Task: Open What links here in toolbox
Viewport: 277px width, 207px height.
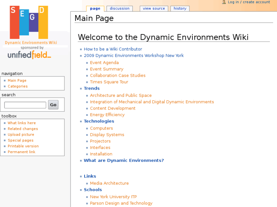Action: click(x=22, y=123)
